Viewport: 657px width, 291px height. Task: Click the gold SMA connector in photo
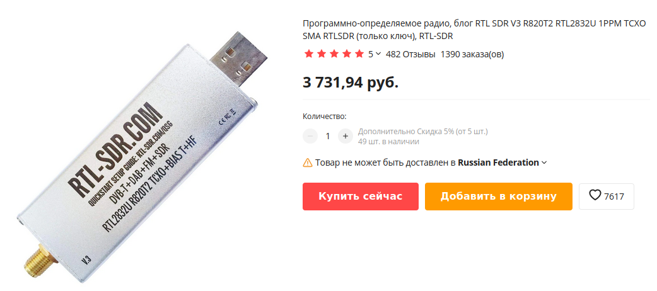[37, 257]
